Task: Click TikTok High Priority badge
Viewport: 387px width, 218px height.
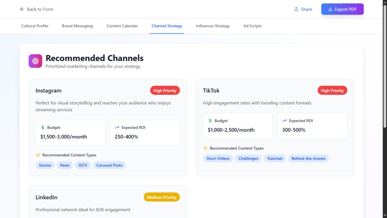Action: pos(332,90)
